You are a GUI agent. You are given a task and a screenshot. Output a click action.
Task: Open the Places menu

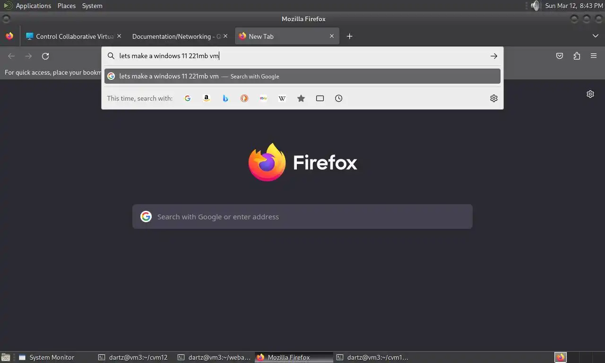coord(67,6)
